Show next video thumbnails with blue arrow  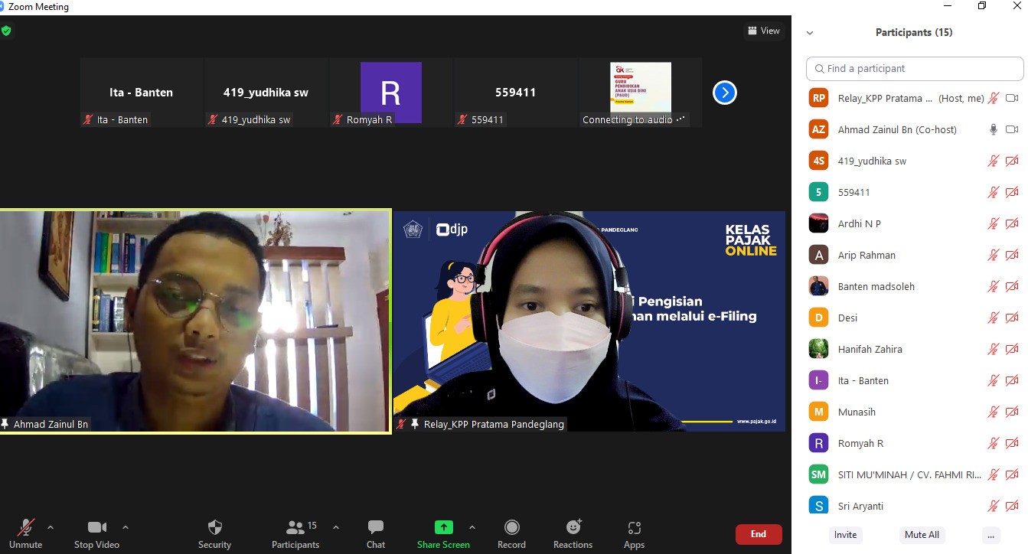click(724, 93)
